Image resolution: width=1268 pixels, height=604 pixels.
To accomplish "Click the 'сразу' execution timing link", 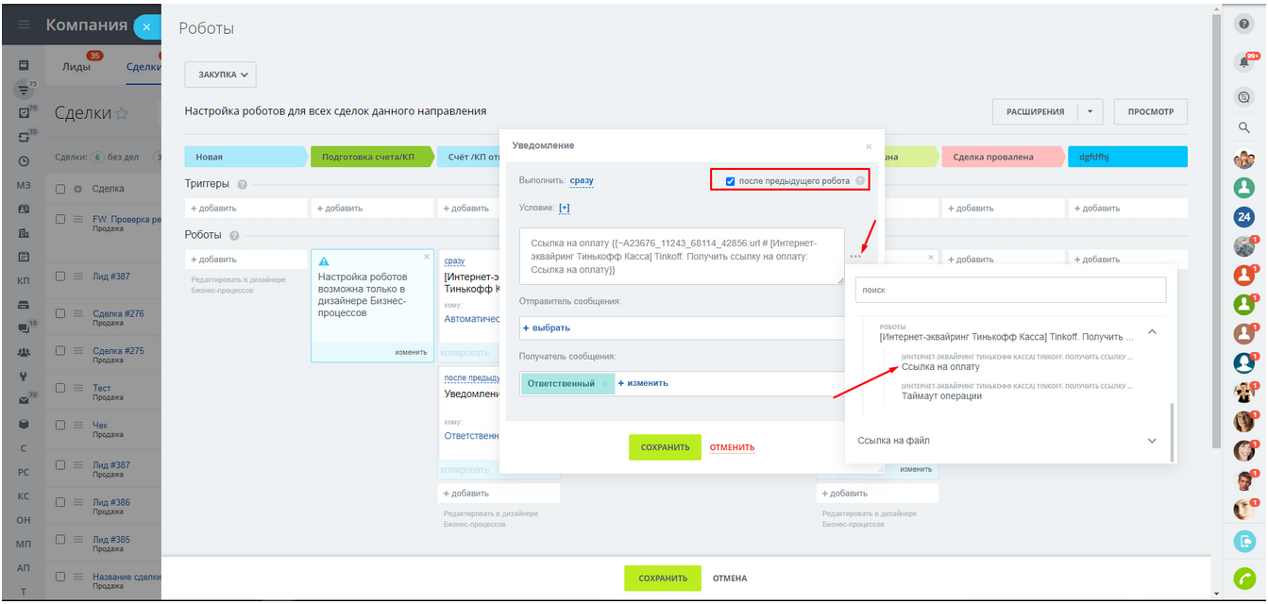I will (582, 180).
